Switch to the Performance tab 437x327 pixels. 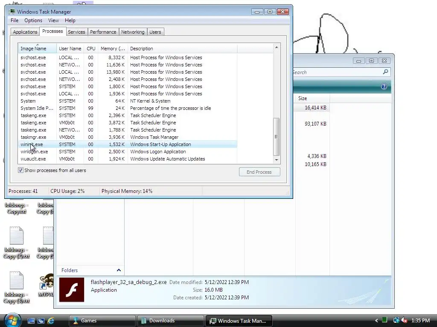pos(103,32)
